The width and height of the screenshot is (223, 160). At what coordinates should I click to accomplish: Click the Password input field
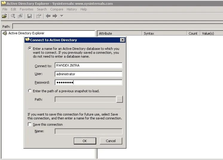(88, 82)
